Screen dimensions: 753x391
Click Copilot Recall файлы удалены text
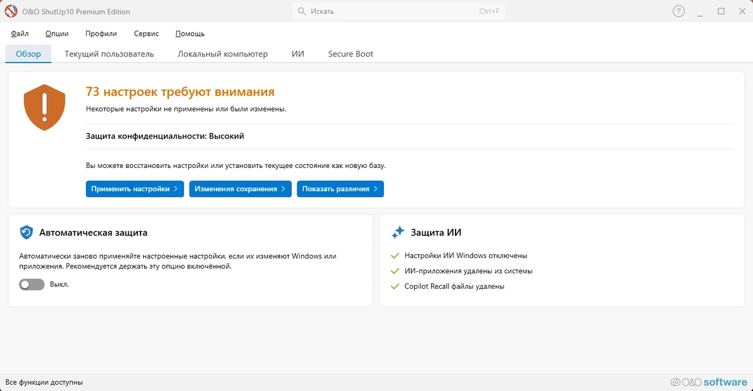(454, 286)
